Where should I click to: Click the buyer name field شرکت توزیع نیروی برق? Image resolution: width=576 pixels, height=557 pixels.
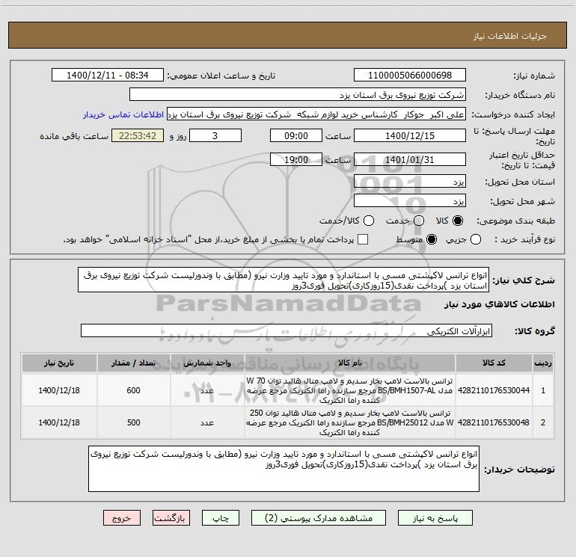pyautogui.click(x=298, y=94)
